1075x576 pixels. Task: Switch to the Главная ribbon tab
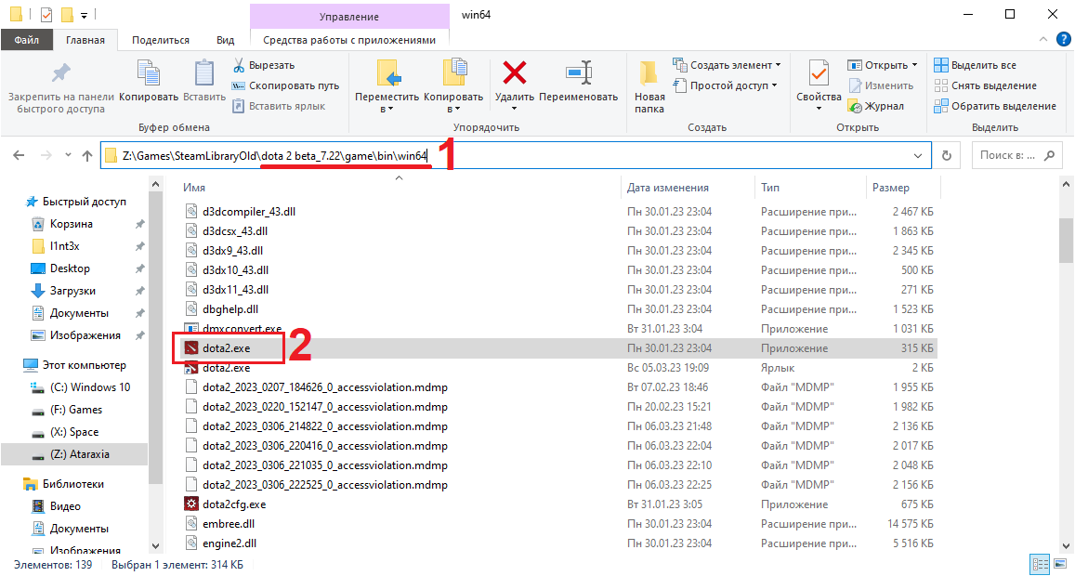pyautogui.click(x=85, y=40)
